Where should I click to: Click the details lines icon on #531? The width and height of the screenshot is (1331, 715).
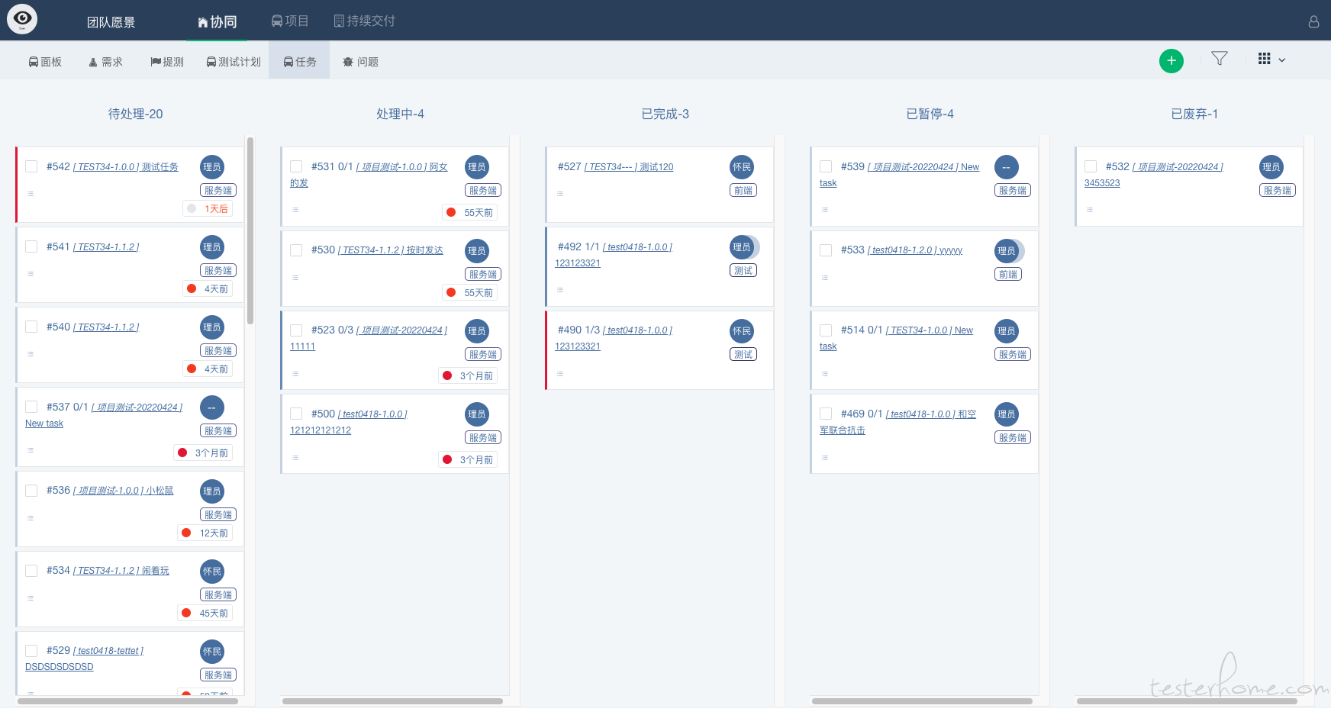pos(295,210)
